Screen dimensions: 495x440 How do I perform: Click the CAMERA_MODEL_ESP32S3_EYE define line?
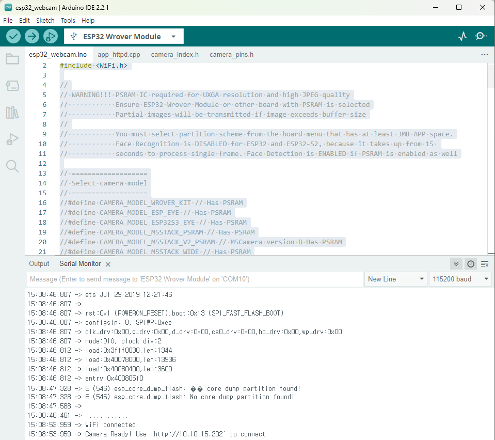(x=153, y=222)
